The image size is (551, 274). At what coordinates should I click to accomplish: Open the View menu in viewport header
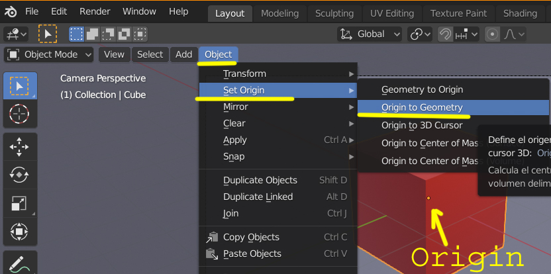(114, 54)
